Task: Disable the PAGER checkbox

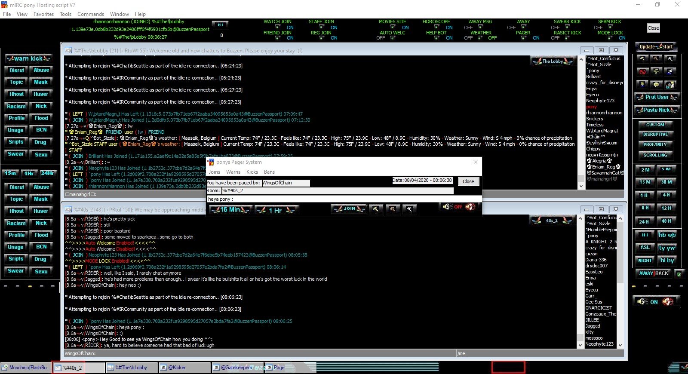Action: [524, 38]
